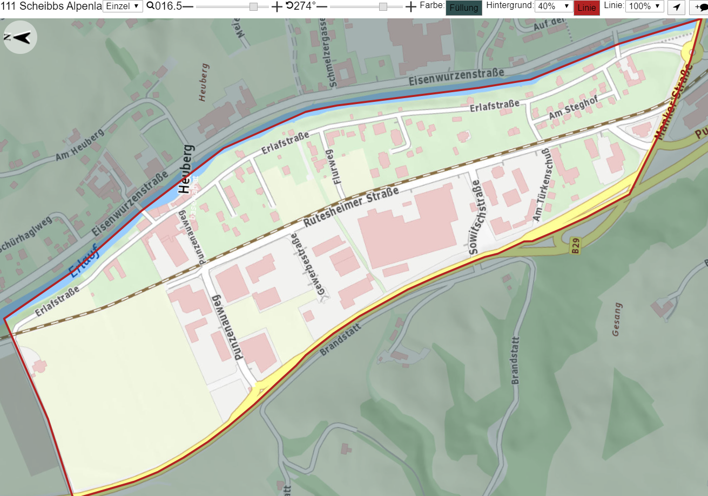
Task: Click the rotation minus icon
Action: (322, 7)
